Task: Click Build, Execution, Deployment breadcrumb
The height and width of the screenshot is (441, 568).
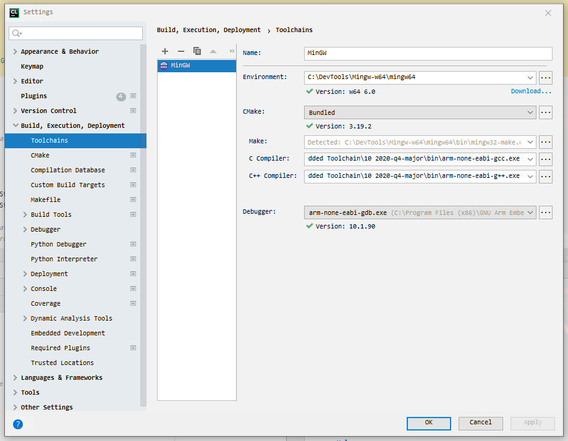Action: click(x=209, y=30)
